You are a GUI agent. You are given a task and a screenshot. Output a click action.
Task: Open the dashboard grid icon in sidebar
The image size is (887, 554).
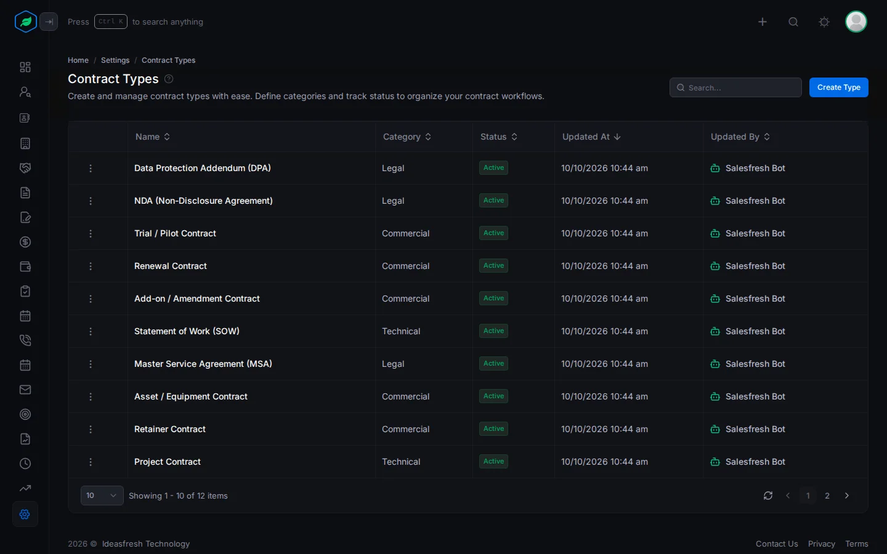25,67
